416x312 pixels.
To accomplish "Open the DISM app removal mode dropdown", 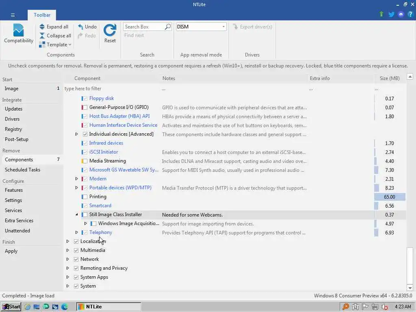I will [201, 26].
